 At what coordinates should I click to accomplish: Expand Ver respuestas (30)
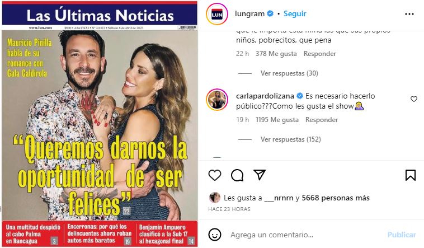[x=289, y=73]
